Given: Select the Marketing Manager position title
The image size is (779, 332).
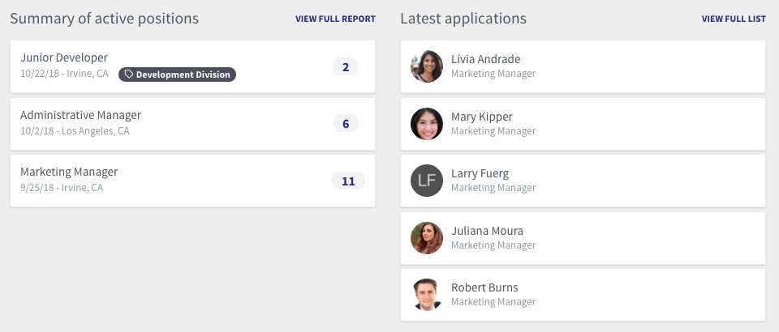Looking at the screenshot, I should [69, 172].
